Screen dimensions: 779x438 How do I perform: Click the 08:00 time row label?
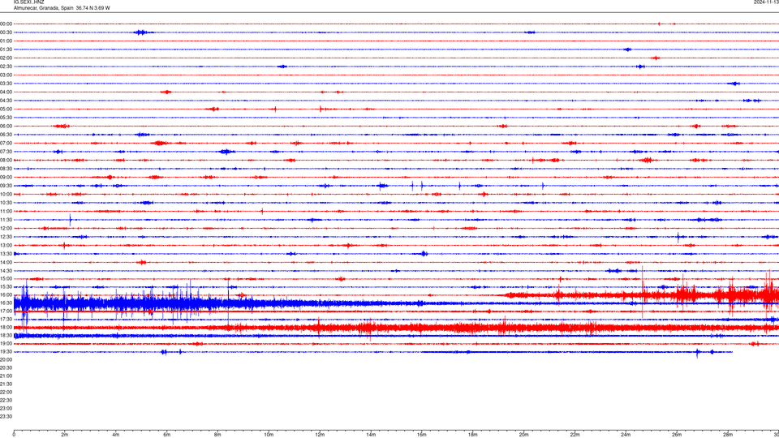point(6,161)
